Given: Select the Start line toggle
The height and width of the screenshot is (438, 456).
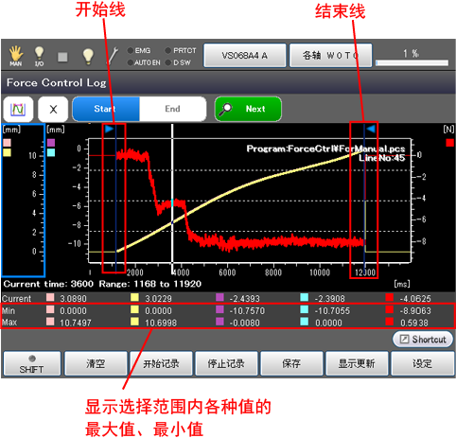Looking at the screenshot, I should (x=106, y=109).
